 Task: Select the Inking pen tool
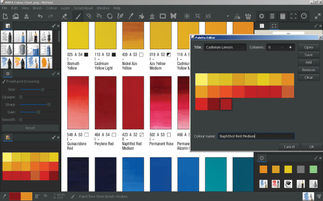[120, 16]
